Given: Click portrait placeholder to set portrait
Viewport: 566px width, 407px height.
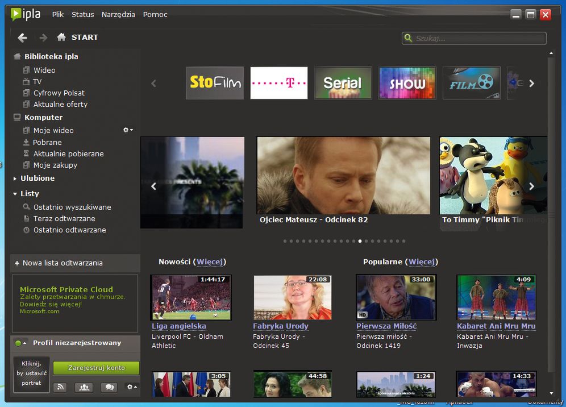Looking at the screenshot, I should pos(31,375).
